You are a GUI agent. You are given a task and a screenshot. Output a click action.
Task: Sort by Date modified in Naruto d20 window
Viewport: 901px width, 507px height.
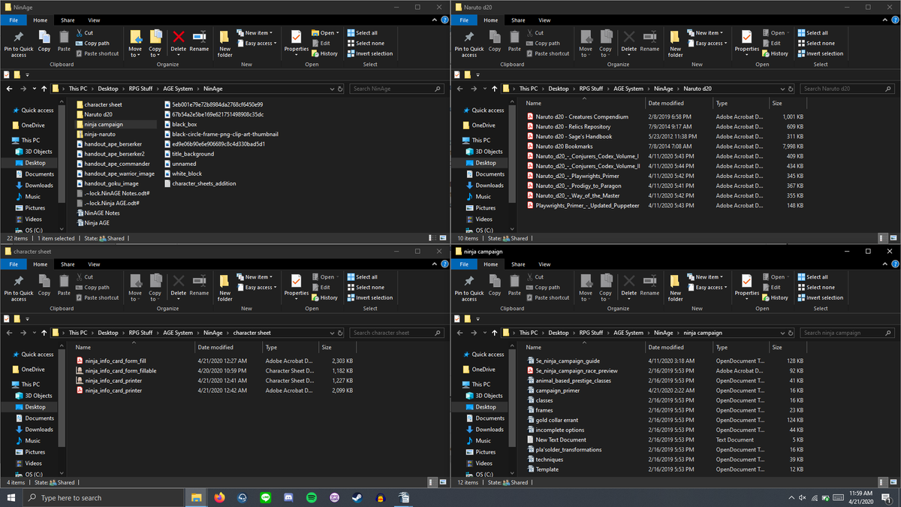click(666, 104)
